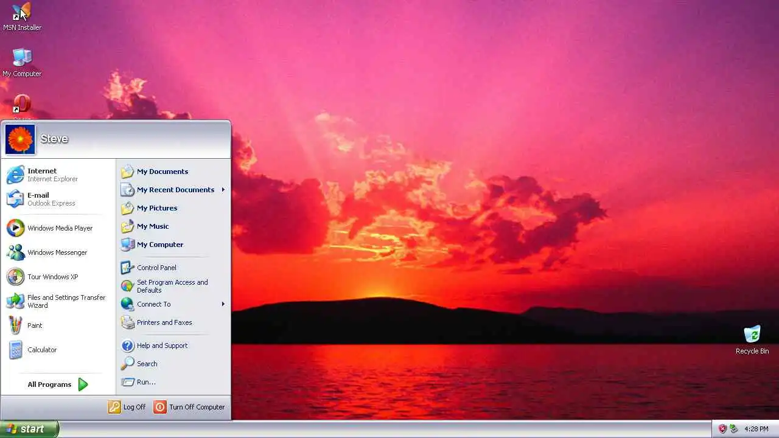779x438 pixels.
Task: Click the green network tray icon
Action: 733,429
